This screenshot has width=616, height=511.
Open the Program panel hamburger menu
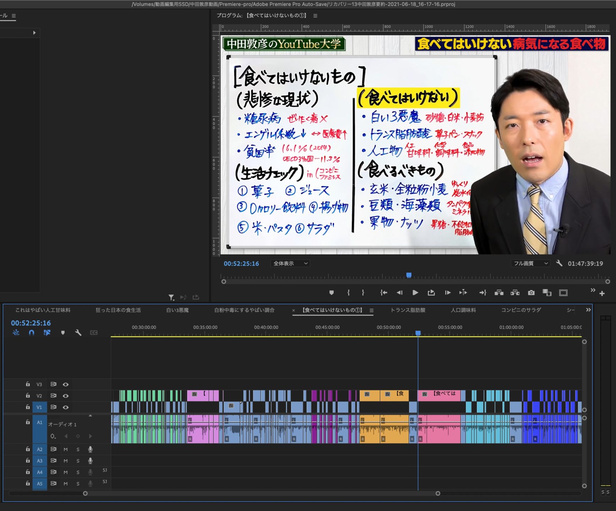[x=315, y=16]
